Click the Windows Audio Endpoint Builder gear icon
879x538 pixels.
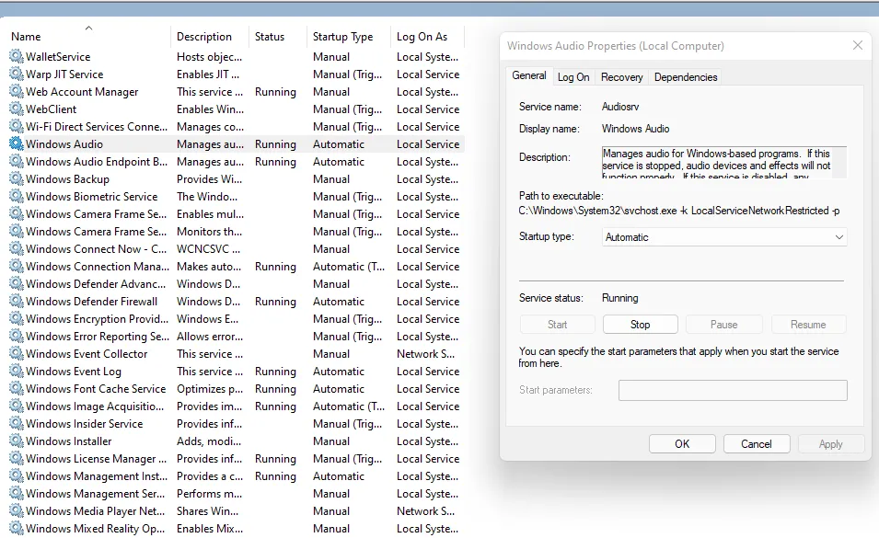tap(17, 161)
